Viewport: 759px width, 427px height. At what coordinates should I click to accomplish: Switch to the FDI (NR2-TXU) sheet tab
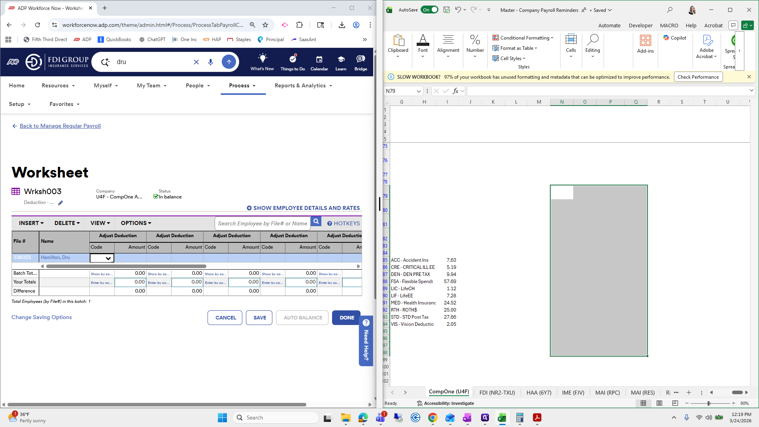[x=497, y=392]
